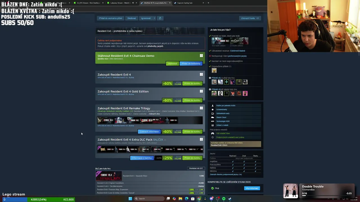Click Režim pro jednoho hráče feature
The width and height of the screenshot is (360, 202).
[x=235, y=105]
